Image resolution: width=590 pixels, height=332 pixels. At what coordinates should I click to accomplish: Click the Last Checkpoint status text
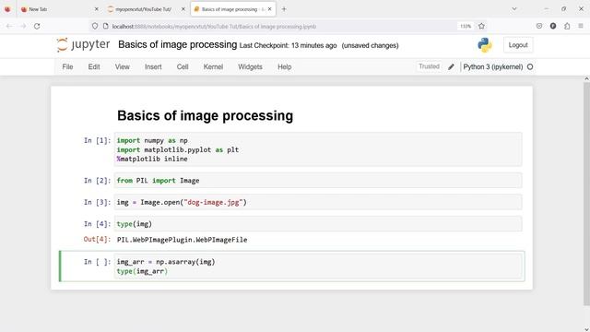tap(289, 45)
